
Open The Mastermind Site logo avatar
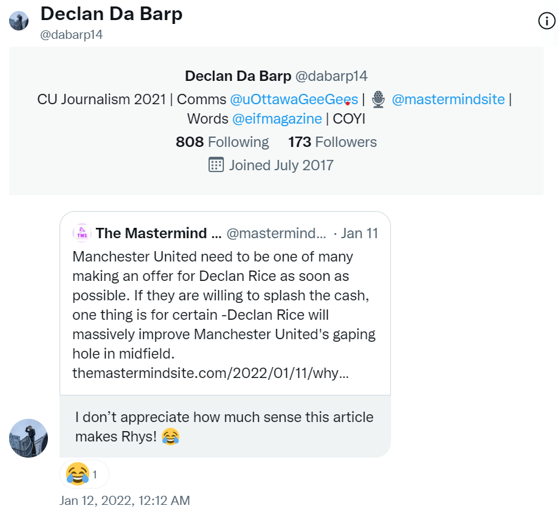tap(82, 233)
